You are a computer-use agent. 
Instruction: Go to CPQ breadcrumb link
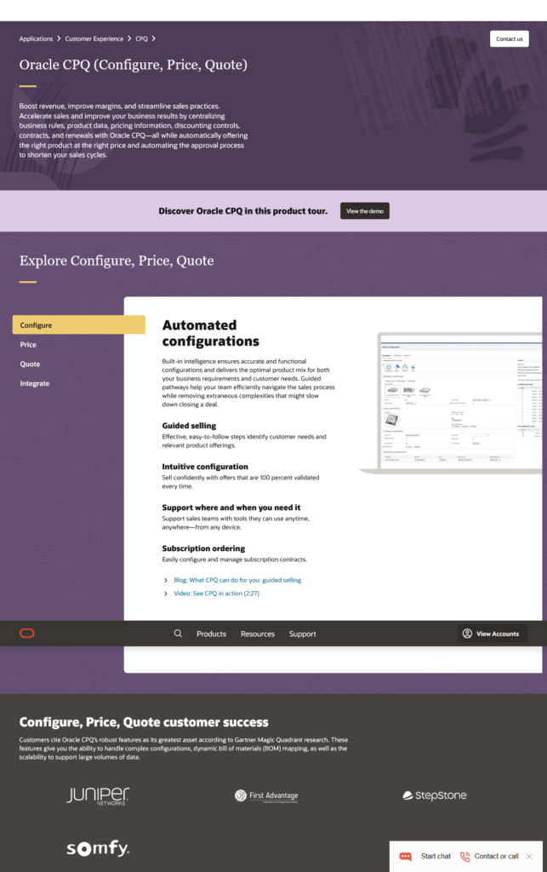pos(141,39)
